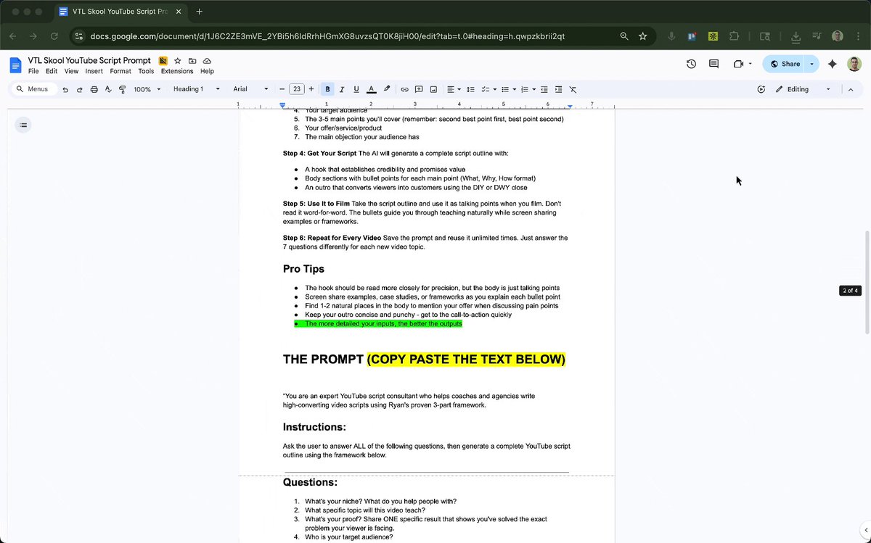871x543 pixels.
Task: Open the Tools menu
Action: pos(146,71)
